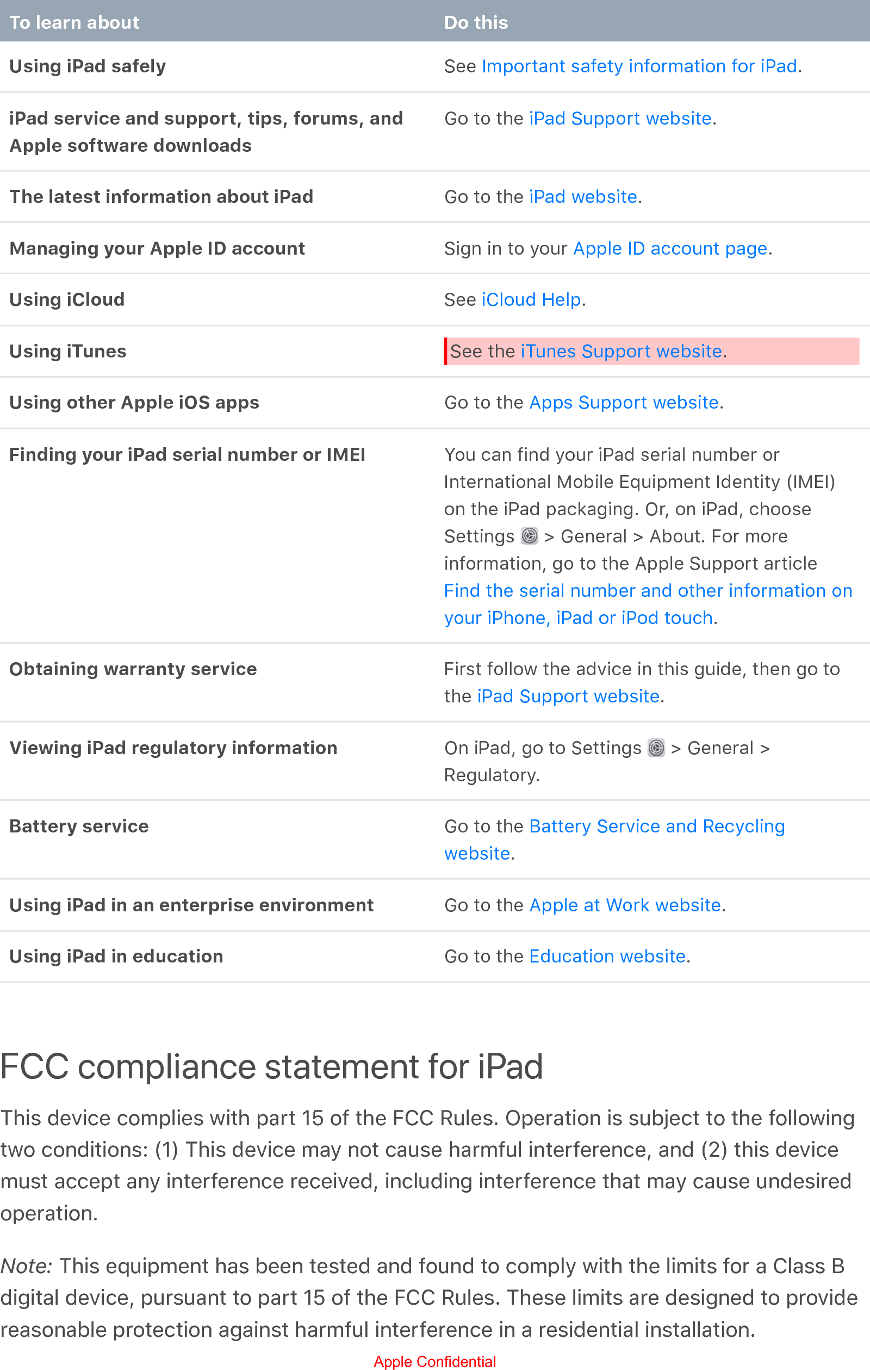870x1370 pixels.
Task: Open the iCloud Help link
Action: point(531,300)
